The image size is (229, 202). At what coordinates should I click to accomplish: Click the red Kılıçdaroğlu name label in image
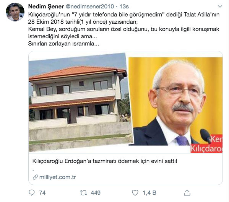click(x=206, y=144)
